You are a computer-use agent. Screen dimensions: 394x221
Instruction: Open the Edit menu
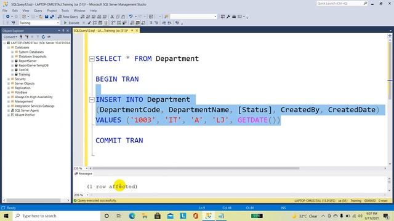(x=15, y=10)
